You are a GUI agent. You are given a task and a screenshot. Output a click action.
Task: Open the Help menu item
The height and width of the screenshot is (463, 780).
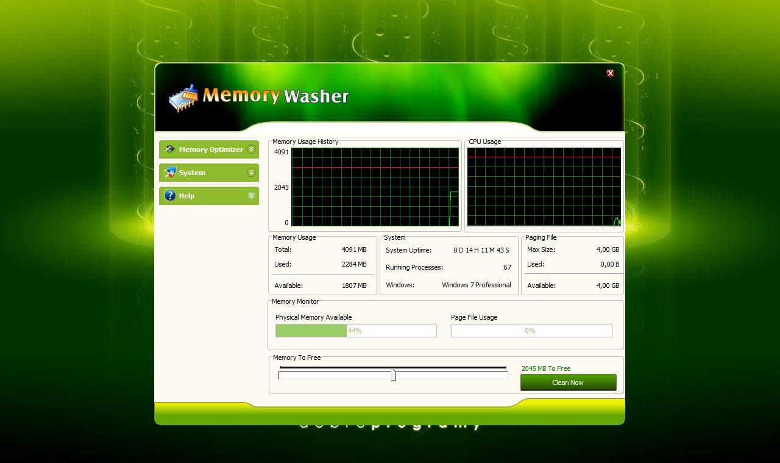pos(209,196)
